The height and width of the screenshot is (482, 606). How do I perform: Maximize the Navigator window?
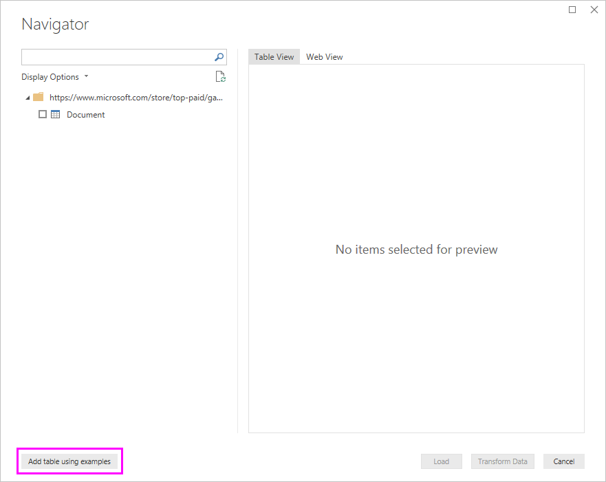coord(572,10)
